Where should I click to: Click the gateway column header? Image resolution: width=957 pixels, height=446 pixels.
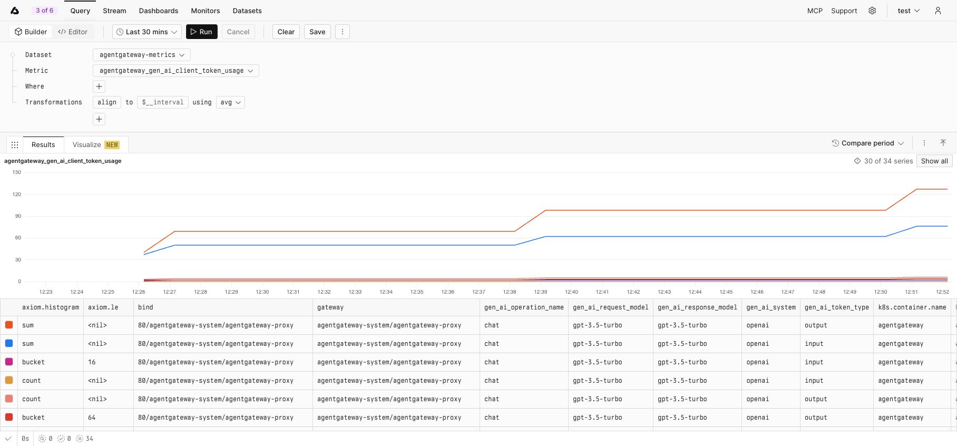[396, 307]
